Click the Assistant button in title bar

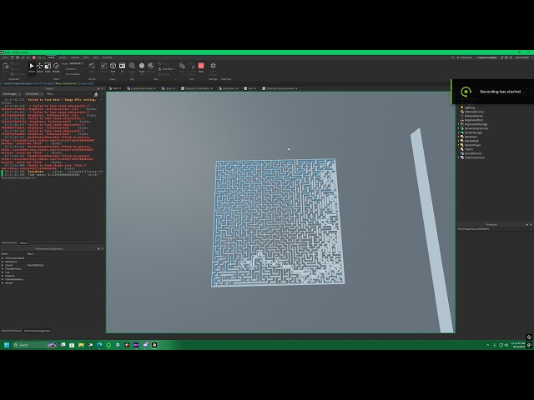[x=465, y=57]
